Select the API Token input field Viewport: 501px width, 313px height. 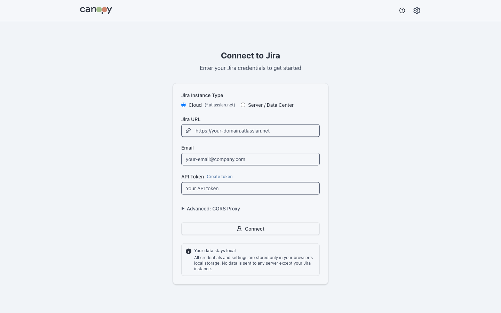pyautogui.click(x=250, y=188)
